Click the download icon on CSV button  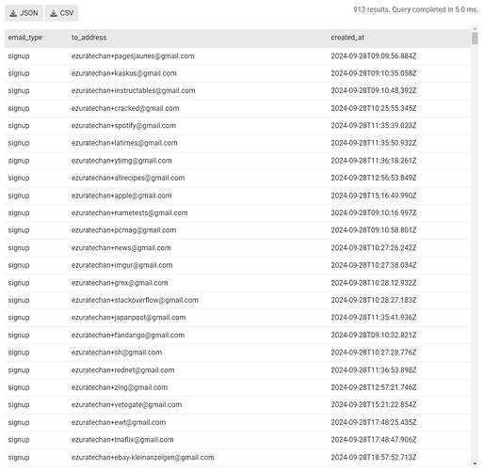tap(54, 13)
